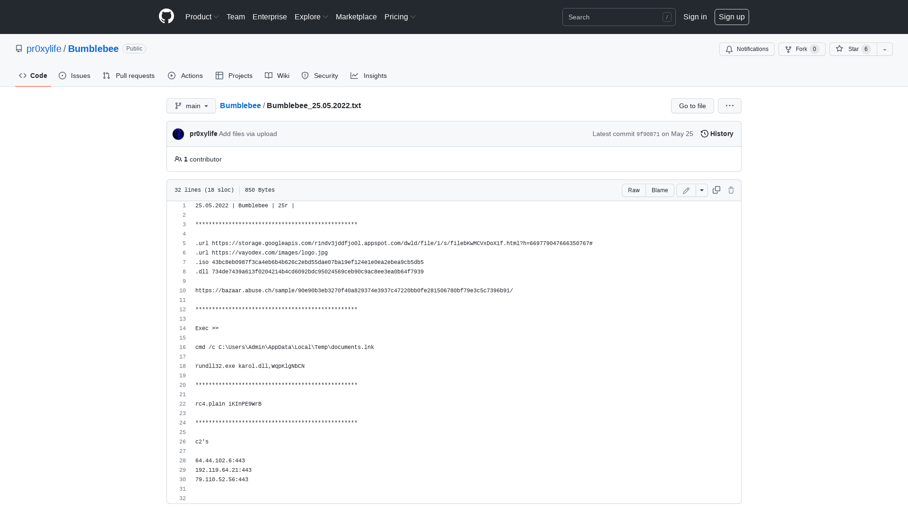Expand the Pricing menu

click(400, 17)
